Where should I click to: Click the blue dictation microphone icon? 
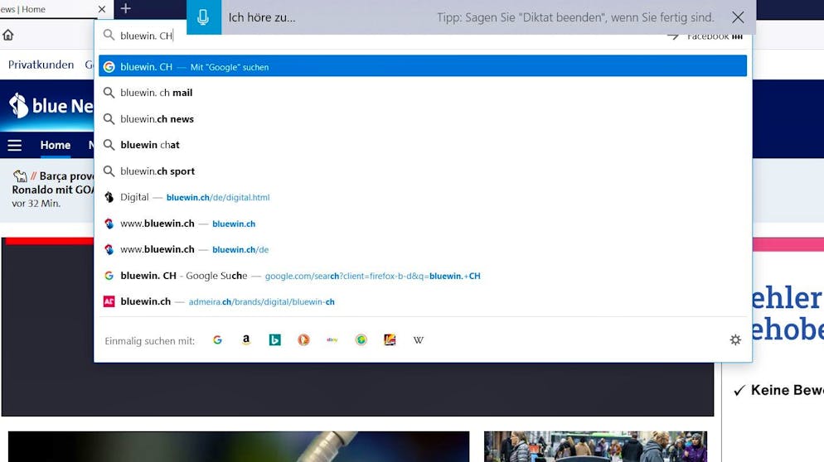coord(203,17)
